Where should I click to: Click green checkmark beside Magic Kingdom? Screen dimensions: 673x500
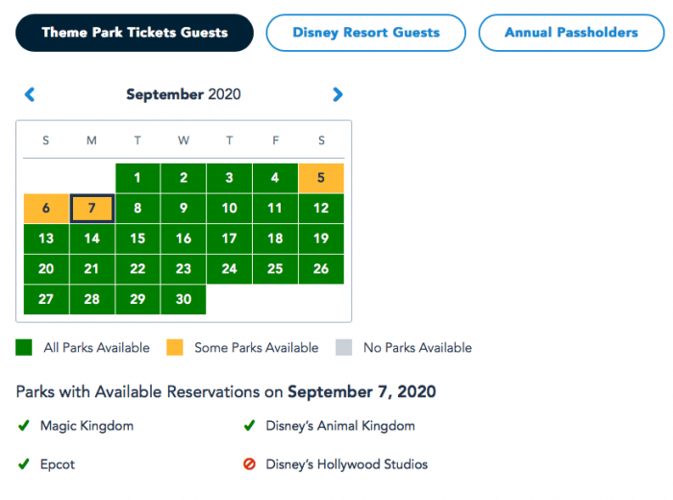pyautogui.click(x=23, y=426)
